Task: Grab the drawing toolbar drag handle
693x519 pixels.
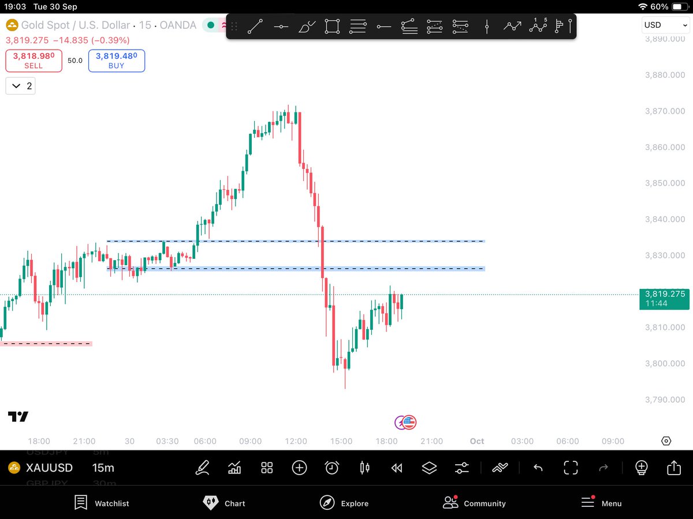Action: point(234,26)
